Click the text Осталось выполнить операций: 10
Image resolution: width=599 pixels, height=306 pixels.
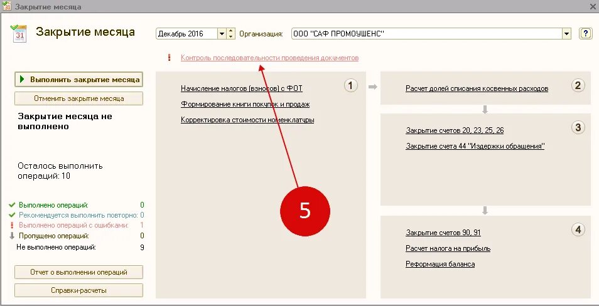tap(60, 171)
